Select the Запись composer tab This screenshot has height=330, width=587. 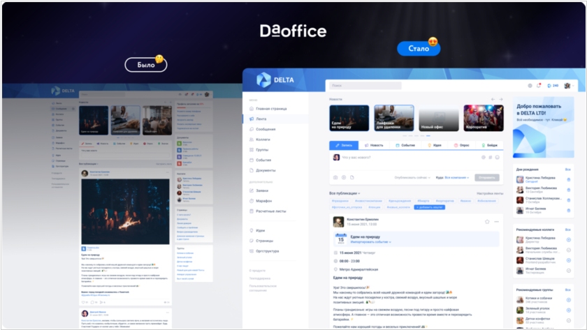[x=344, y=145]
